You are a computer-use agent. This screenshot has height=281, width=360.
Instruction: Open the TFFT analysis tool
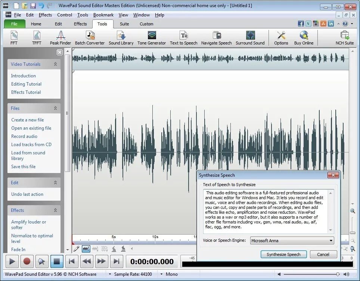pyautogui.click(x=37, y=38)
